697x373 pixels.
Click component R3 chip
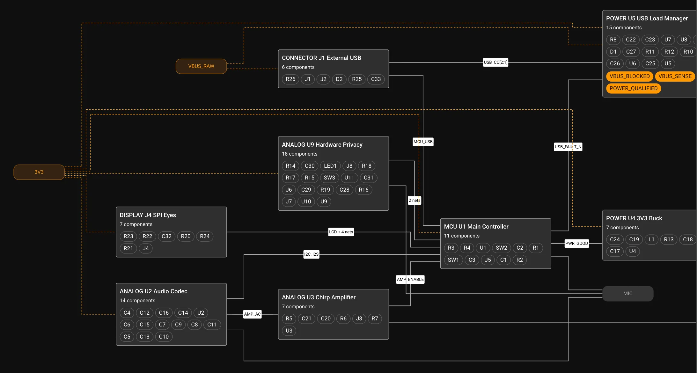pos(451,248)
